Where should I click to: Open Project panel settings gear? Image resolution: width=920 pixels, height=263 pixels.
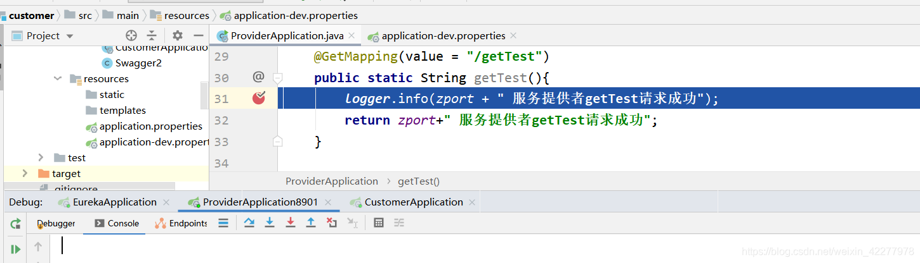[x=178, y=35]
